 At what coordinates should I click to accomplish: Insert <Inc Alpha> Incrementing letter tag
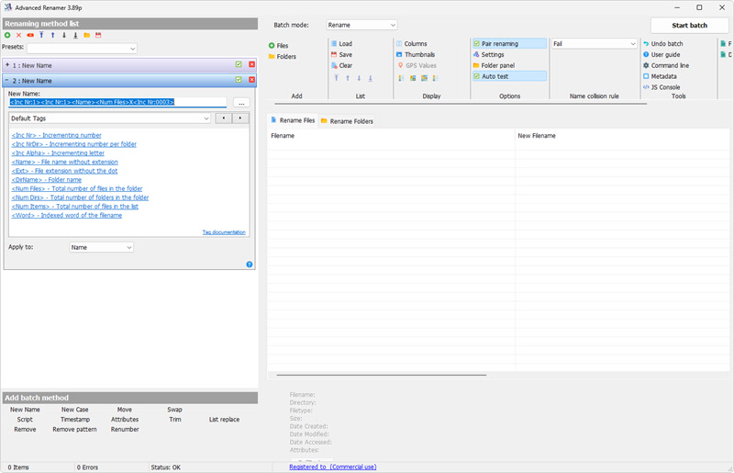click(x=58, y=153)
